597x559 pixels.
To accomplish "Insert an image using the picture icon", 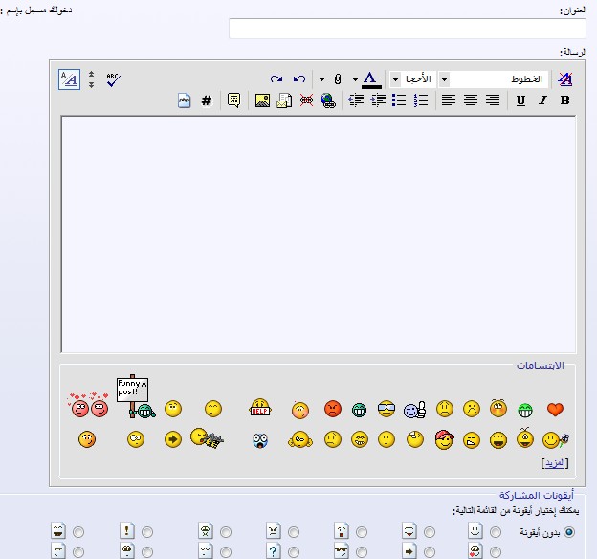I will (x=262, y=101).
